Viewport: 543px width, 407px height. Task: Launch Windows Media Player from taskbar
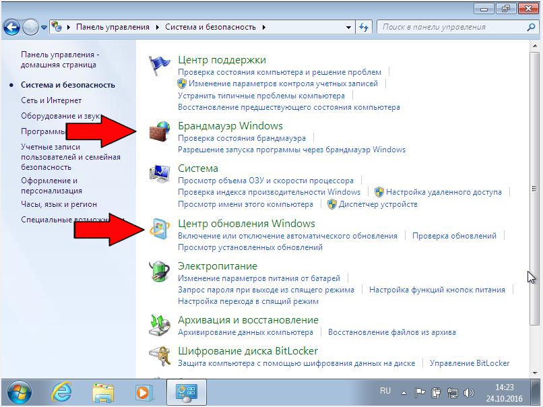coord(143,392)
